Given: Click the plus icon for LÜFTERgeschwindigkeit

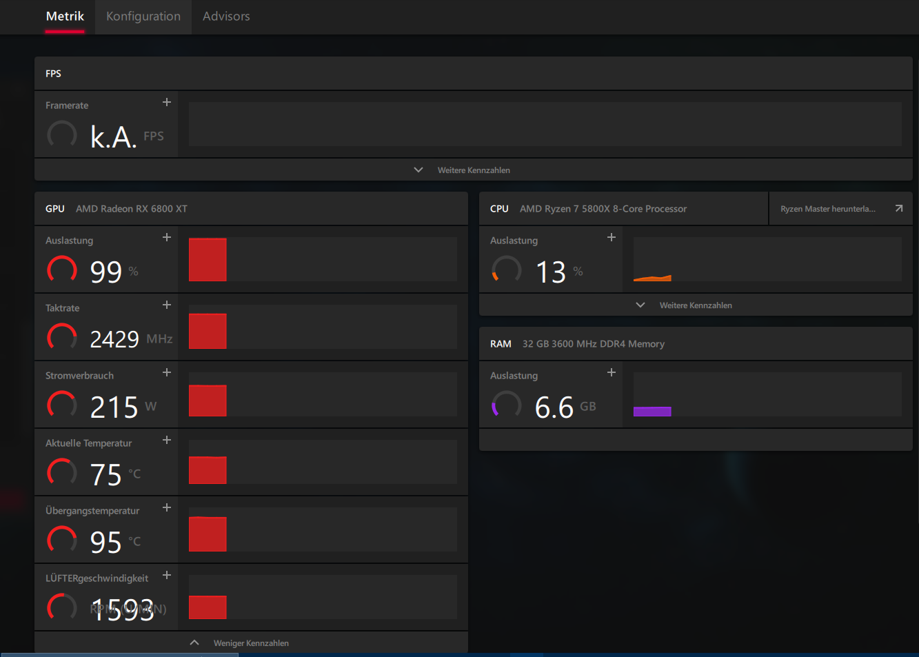Looking at the screenshot, I should [x=167, y=574].
